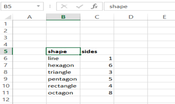Image resolution: width=175 pixels, height=104 pixels.
Task: Select row 8 header
Action: 6,72
